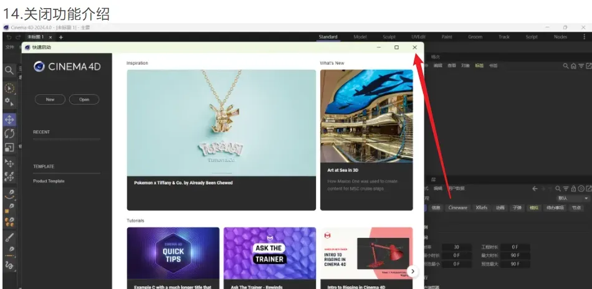Switch to the Paint layout tab
The height and width of the screenshot is (289, 592).
click(447, 37)
